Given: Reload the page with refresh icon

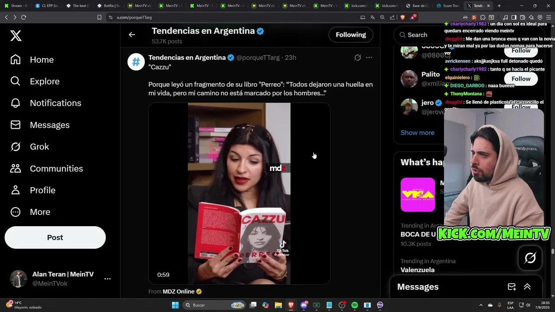Looking at the screenshot, I should click(23, 17).
